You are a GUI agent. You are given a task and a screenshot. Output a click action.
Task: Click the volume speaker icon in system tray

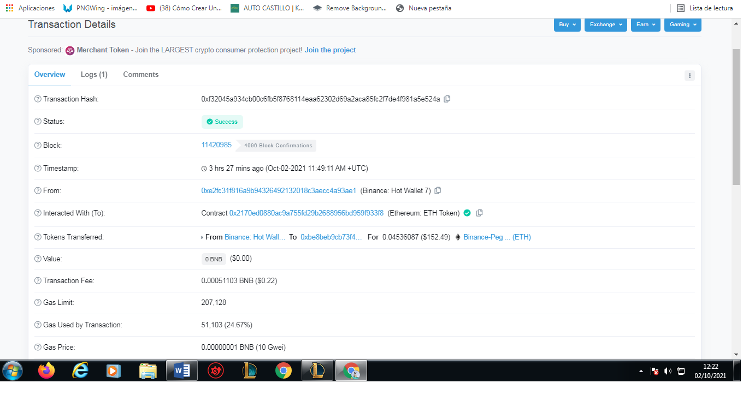coord(668,371)
